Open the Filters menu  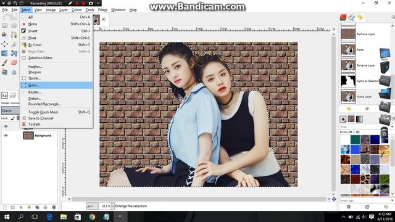pos(102,10)
